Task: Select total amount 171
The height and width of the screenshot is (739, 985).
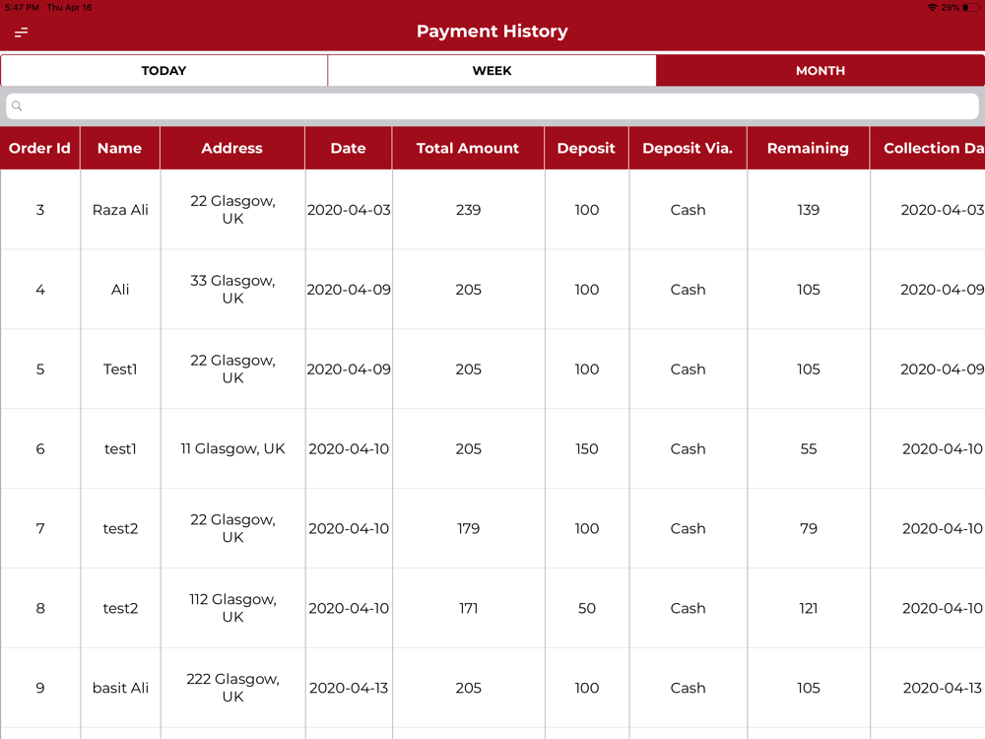Action: [x=468, y=609]
